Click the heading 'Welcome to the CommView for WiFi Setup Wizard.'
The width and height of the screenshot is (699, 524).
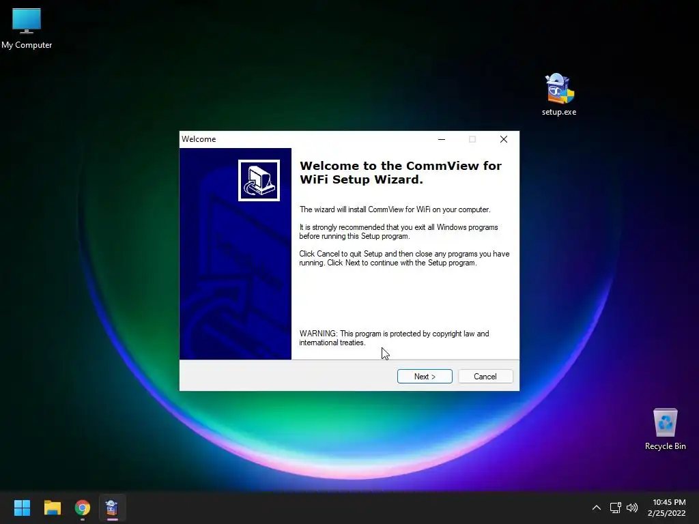point(400,173)
